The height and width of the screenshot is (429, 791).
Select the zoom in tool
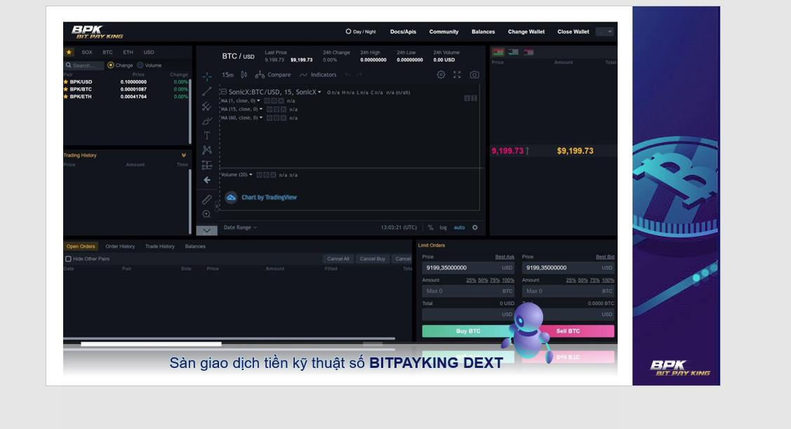coord(207,214)
